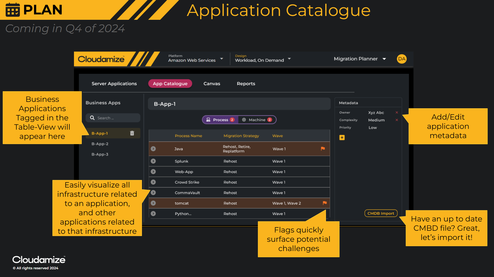Screen dimensions: 494x277
Task: Click the Crowd Strike process name cell
Action: coord(187,182)
